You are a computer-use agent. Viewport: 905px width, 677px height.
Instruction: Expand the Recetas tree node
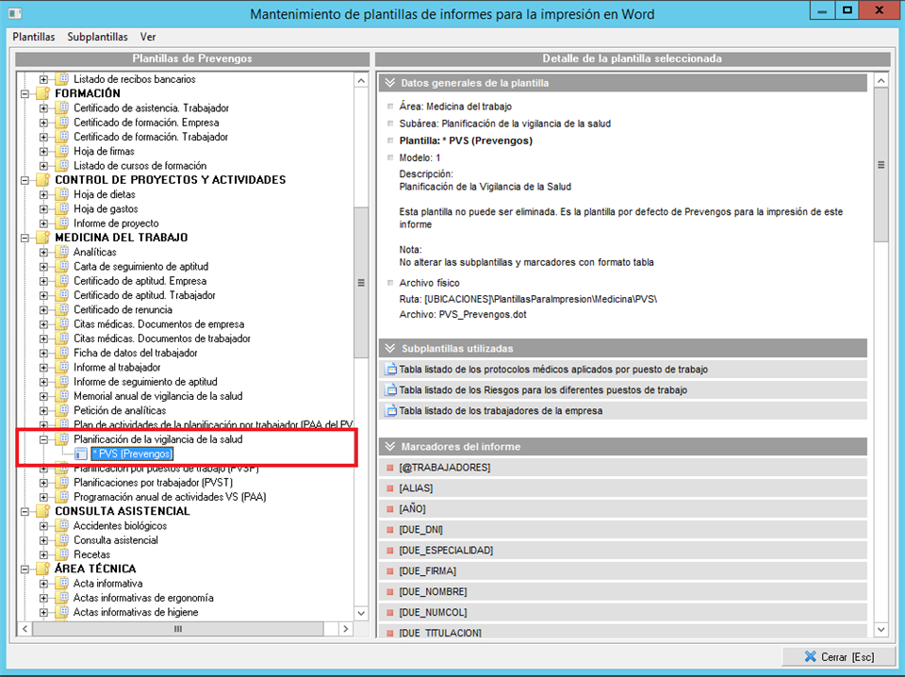(x=43, y=554)
